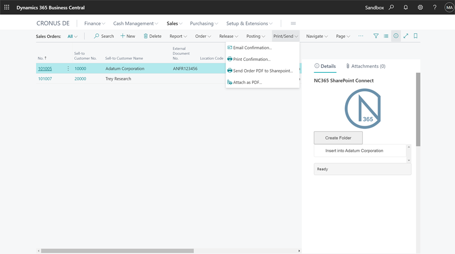Open customer number 20000 link
The image size is (455, 254).
point(80,79)
